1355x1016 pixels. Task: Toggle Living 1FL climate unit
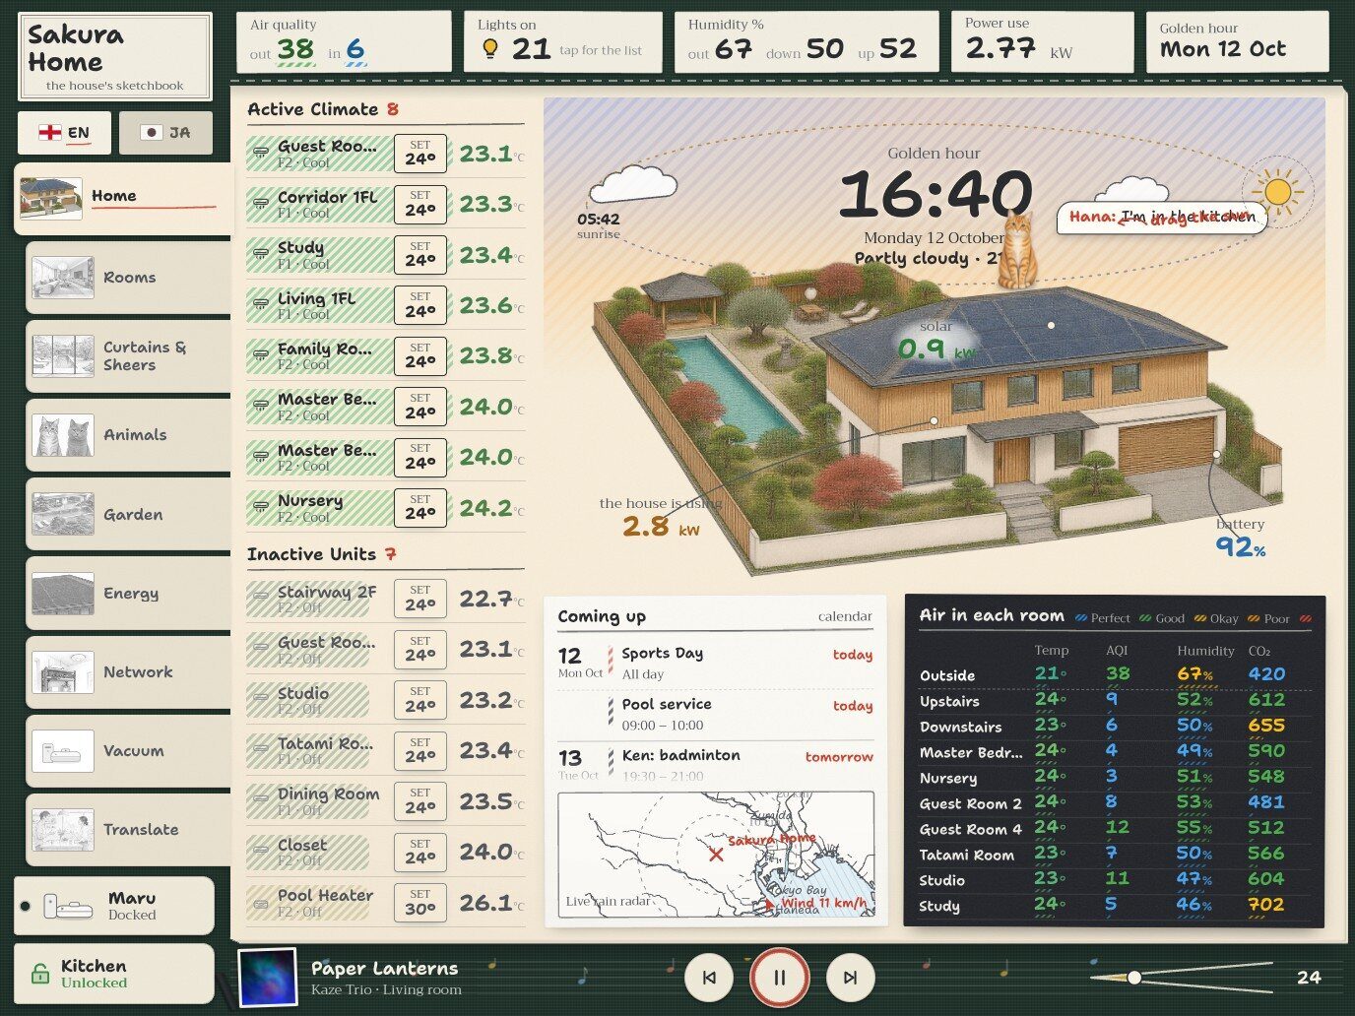[x=319, y=306]
